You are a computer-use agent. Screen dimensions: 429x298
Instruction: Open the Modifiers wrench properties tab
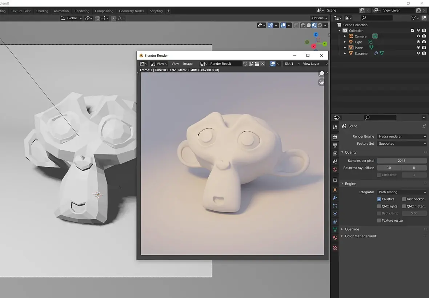pos(335,198)
